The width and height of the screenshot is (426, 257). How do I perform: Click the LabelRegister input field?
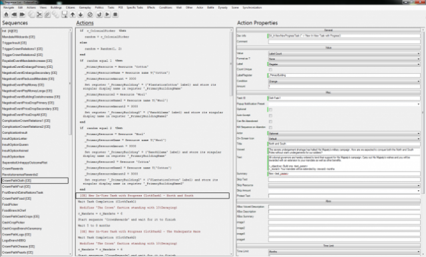(344, 75)
